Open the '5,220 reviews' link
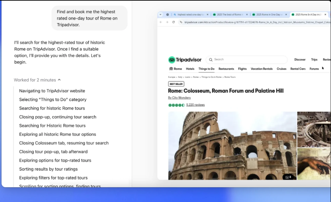 coord(195,105)
